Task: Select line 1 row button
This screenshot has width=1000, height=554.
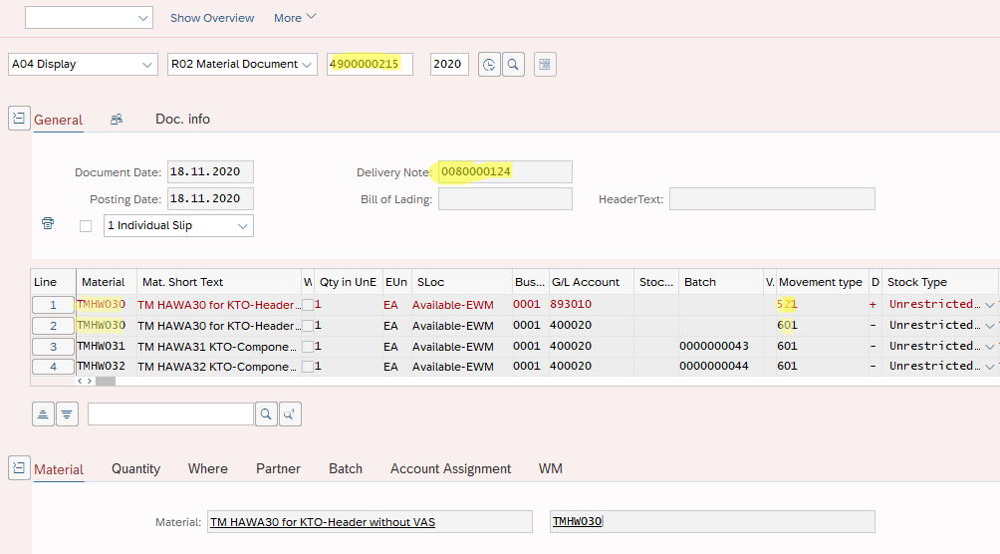Action: (x=53, y=305)
